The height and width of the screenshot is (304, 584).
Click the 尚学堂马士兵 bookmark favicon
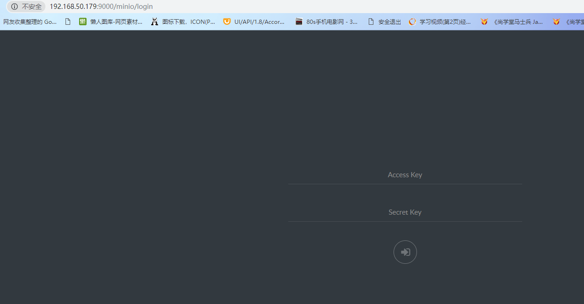(484, 22)
